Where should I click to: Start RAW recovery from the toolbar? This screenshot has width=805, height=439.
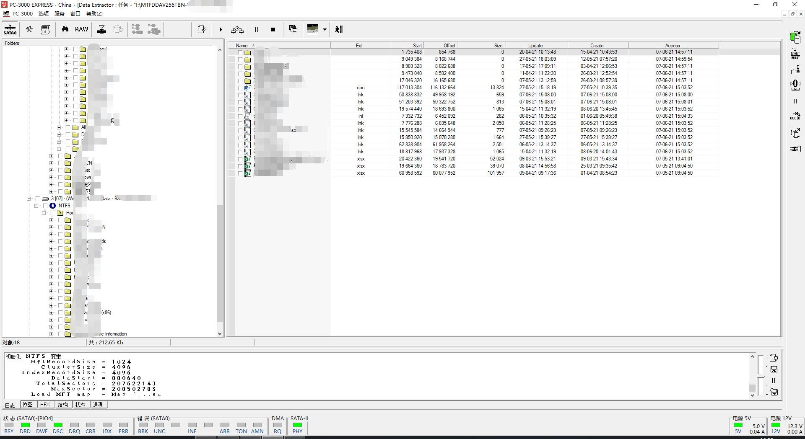(81, 29)
